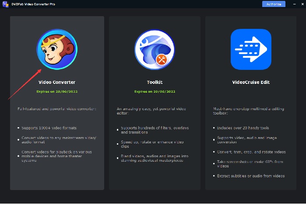Select the VideoCruise Edit title
This screenshot has height=204, width=306.
pos(251,82)
